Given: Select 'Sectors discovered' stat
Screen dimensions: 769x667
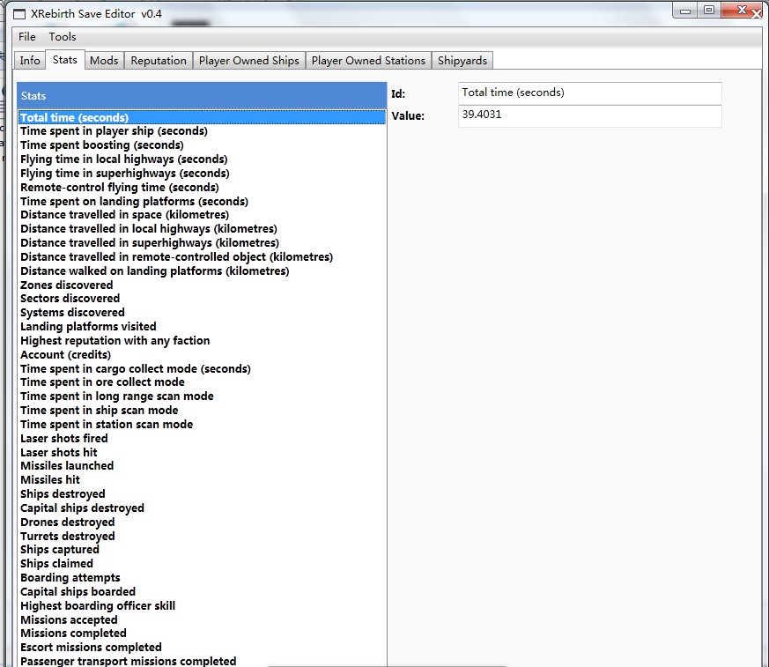Looking at the screenshot, I should click(202, 299).
